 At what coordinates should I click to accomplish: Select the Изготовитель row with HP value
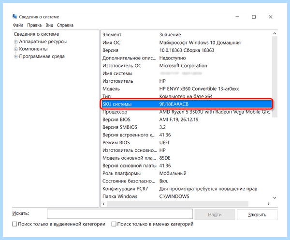pyautogui.click(x=187, y=81)
